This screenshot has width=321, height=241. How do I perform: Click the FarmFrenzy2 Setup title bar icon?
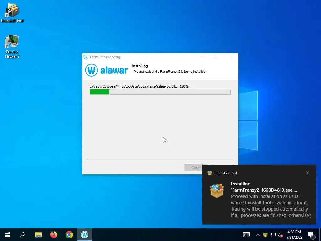tap(86, 57)
